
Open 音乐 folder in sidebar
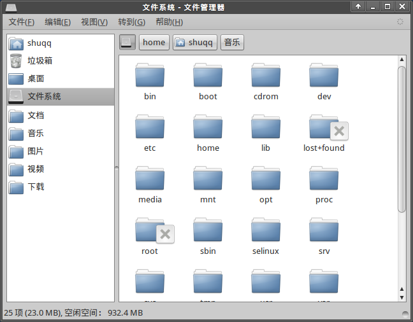61,134
